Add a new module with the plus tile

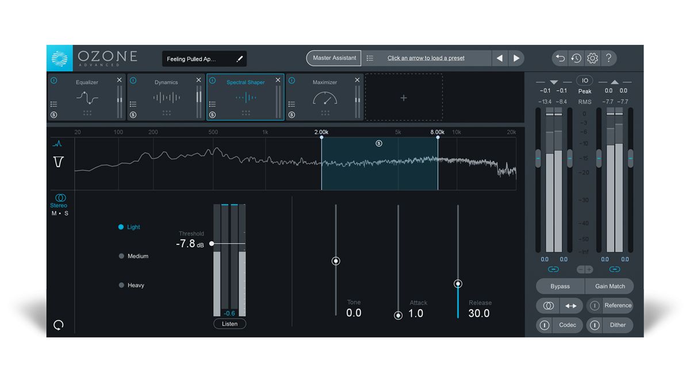point(403,98)
